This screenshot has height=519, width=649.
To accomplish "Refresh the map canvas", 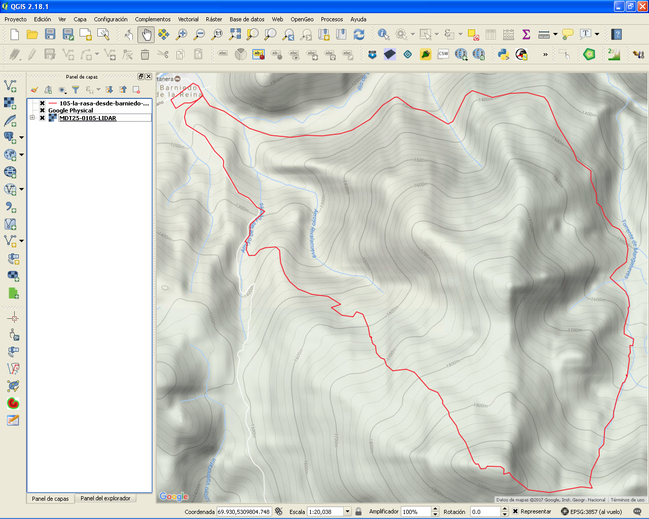I will tap(359, 34).
